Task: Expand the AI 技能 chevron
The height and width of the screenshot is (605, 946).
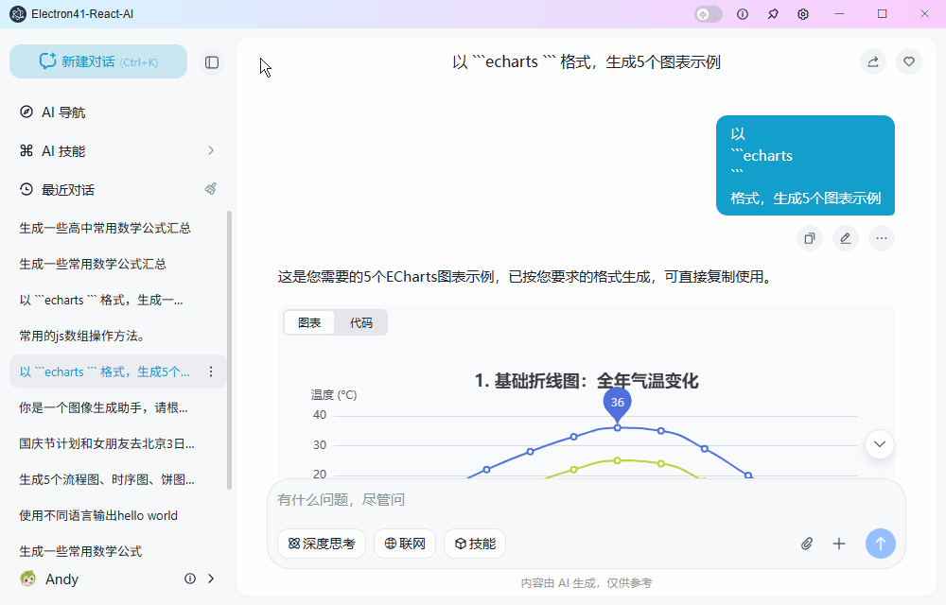Action: click(211, 150)
